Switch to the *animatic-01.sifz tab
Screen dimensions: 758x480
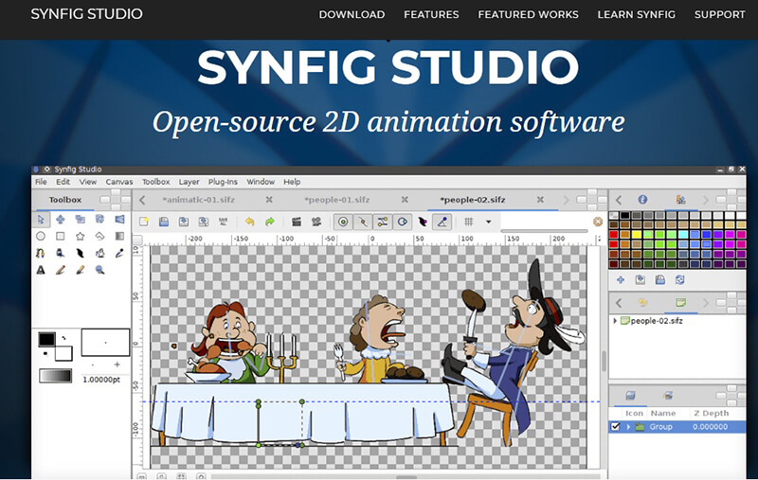[198, 200]
